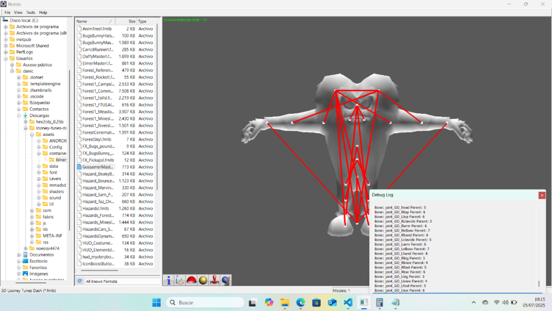Open Visual Studio Code from the taskbar
552x311 pixels.
tap(348, 303)
